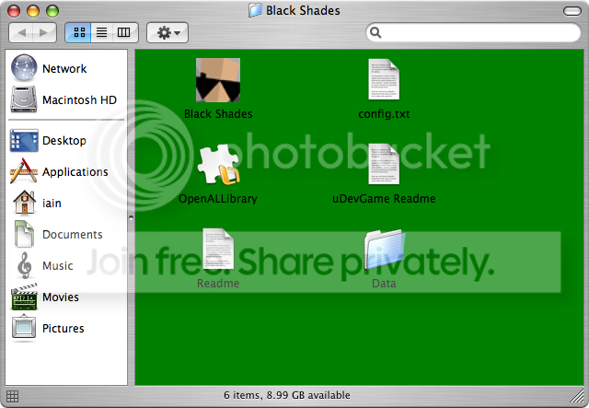Screen dimensions: 589x408
Task: Click the forward navigation arrow
Action: 45,32
